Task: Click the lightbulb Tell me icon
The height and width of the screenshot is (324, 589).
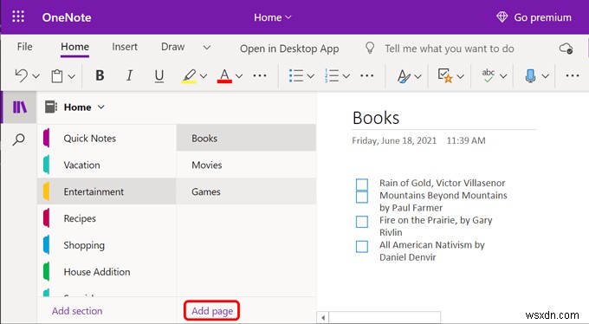Action: coord(370,49)
